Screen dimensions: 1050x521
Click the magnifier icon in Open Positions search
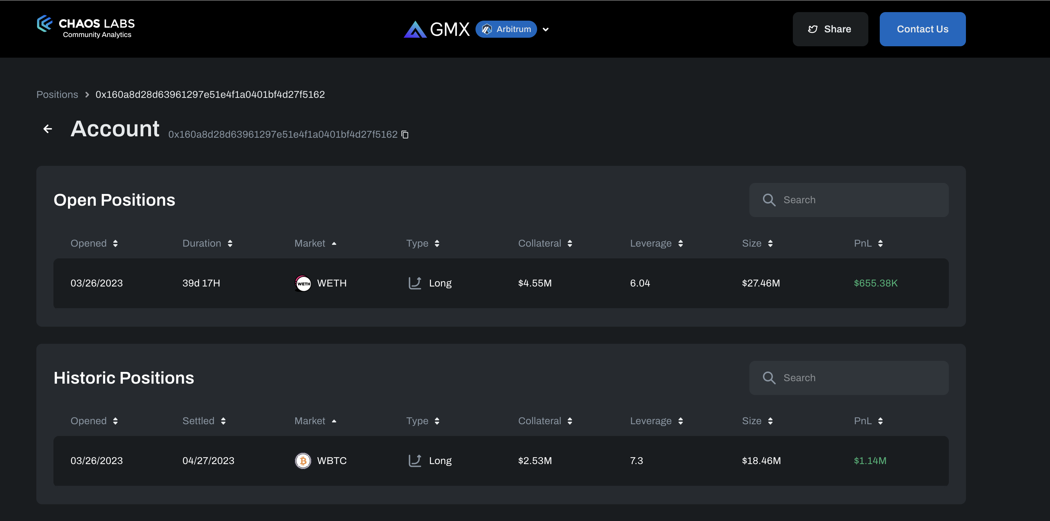click(769, 200)
